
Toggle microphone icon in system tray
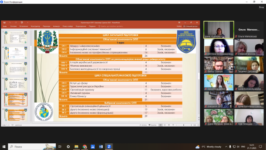pyautogui.click(x=230, y=147)
